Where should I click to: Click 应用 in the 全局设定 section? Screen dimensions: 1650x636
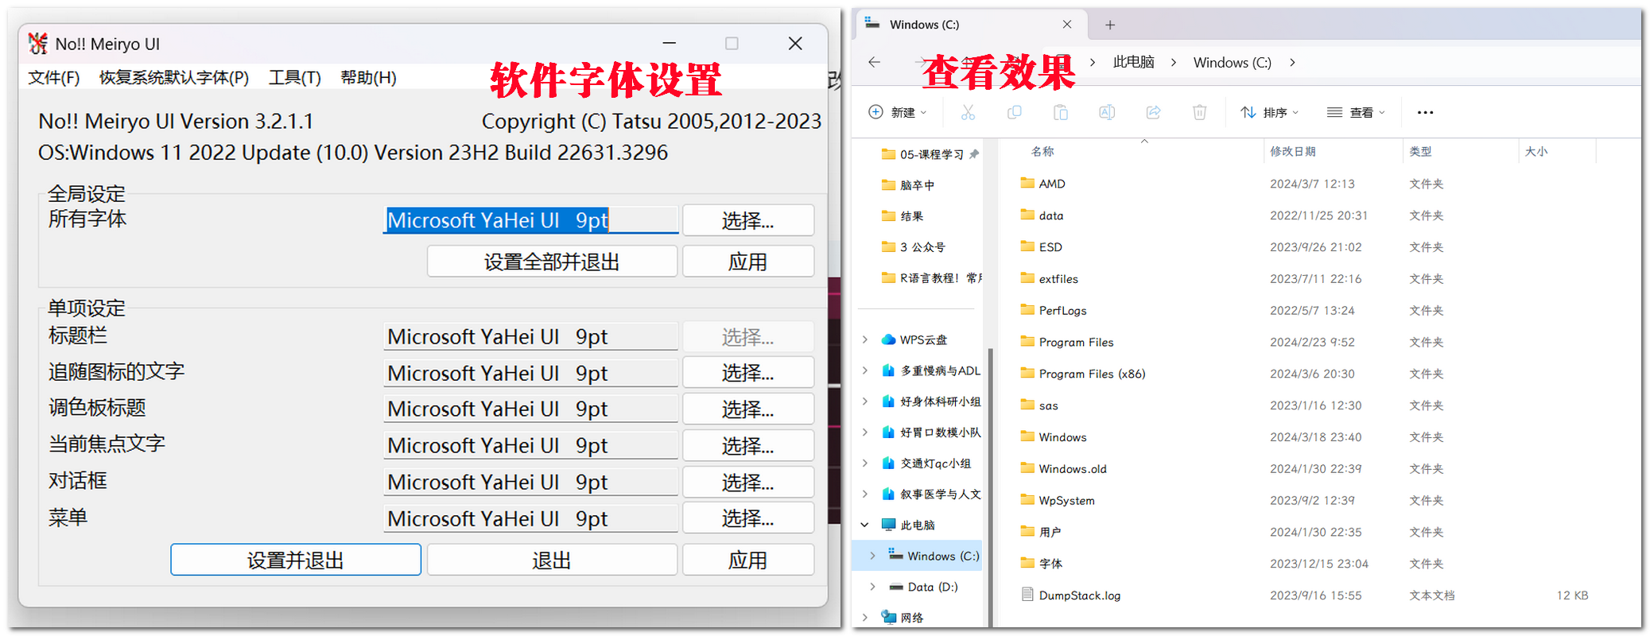point(747,262)
